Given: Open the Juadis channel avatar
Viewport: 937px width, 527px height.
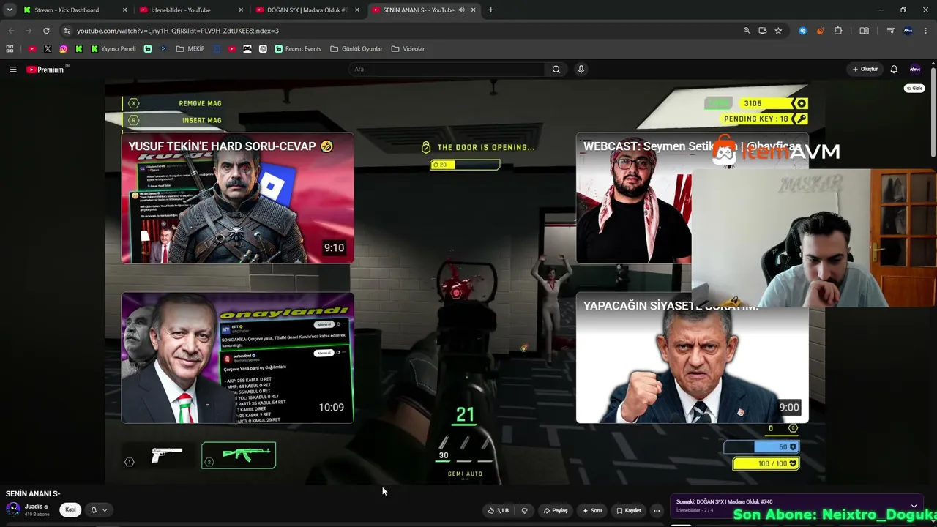Looking at the screenshot, I should point(13,509).
